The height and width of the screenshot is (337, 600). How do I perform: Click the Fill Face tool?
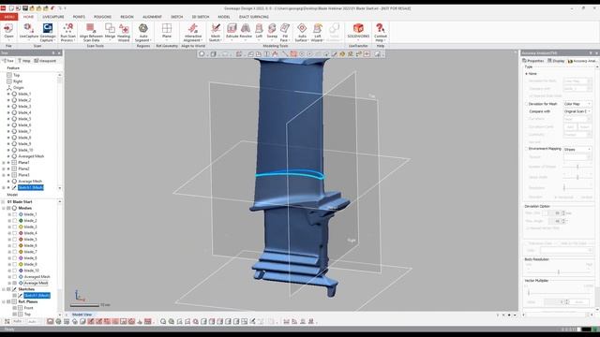(284, 32)
